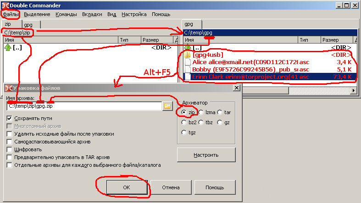Screen dimensions: 361x203
Task: Toggle the Сохранять пути checkbox
Action: (10, 118)
